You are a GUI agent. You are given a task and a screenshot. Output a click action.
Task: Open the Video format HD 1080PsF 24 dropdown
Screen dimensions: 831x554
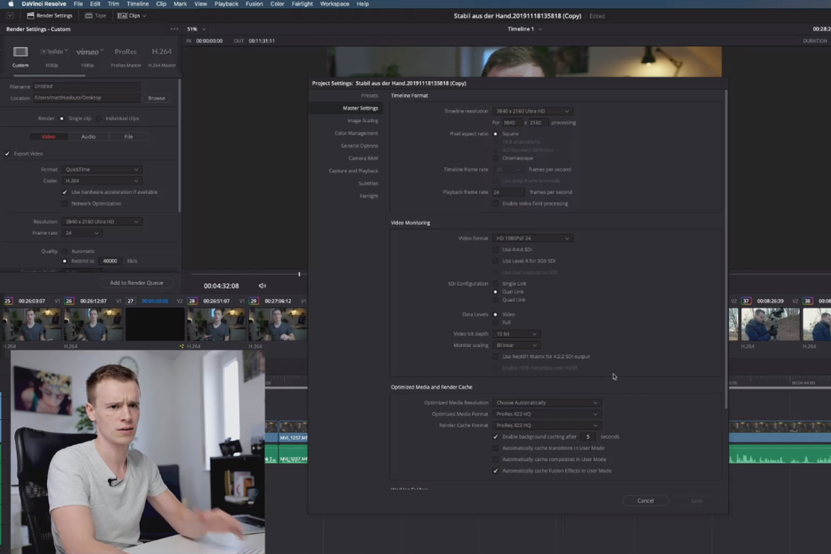pos(533,238)
